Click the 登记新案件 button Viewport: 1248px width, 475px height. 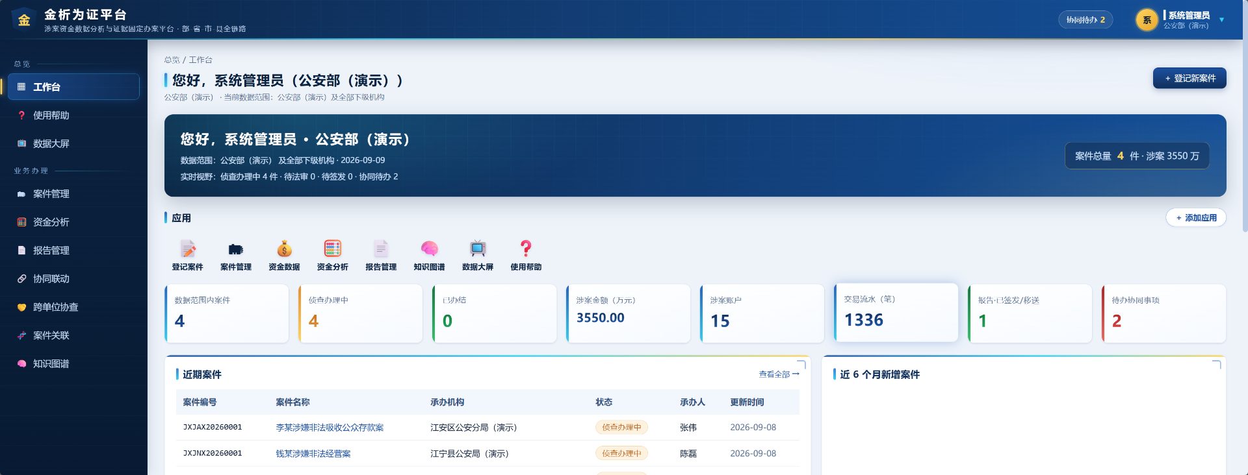click(1189, 79)
